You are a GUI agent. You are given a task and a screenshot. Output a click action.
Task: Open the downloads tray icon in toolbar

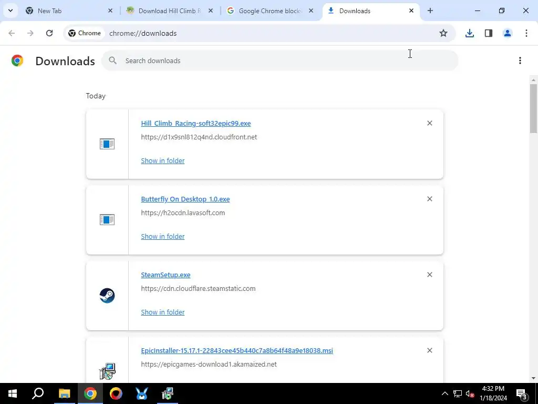click(x=469, y=33)
